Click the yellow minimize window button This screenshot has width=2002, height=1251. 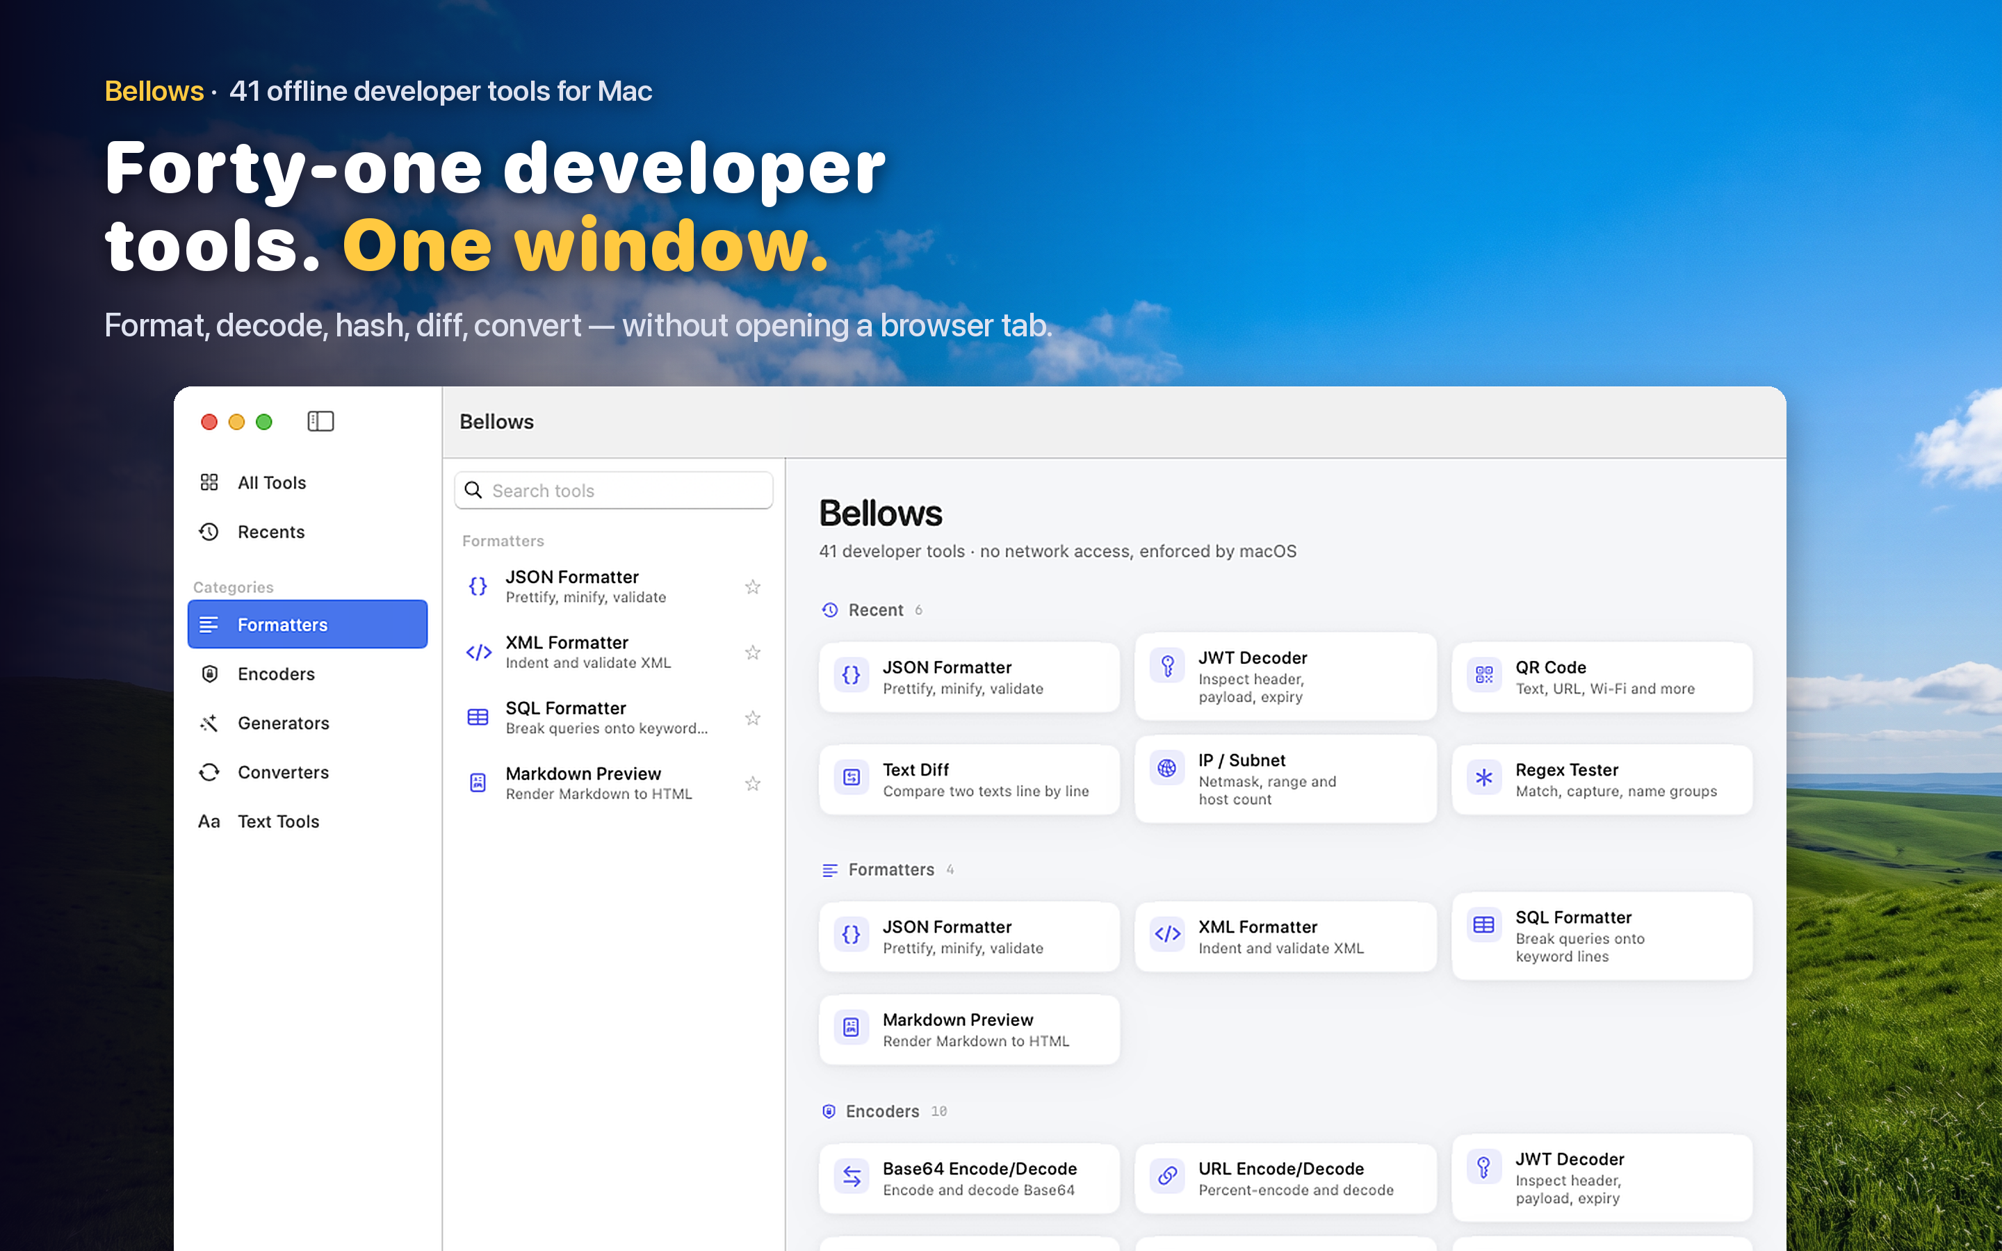pos(236,422)
